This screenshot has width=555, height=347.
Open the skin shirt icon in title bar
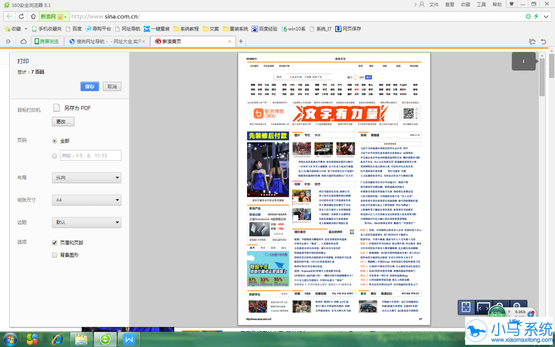511,4
